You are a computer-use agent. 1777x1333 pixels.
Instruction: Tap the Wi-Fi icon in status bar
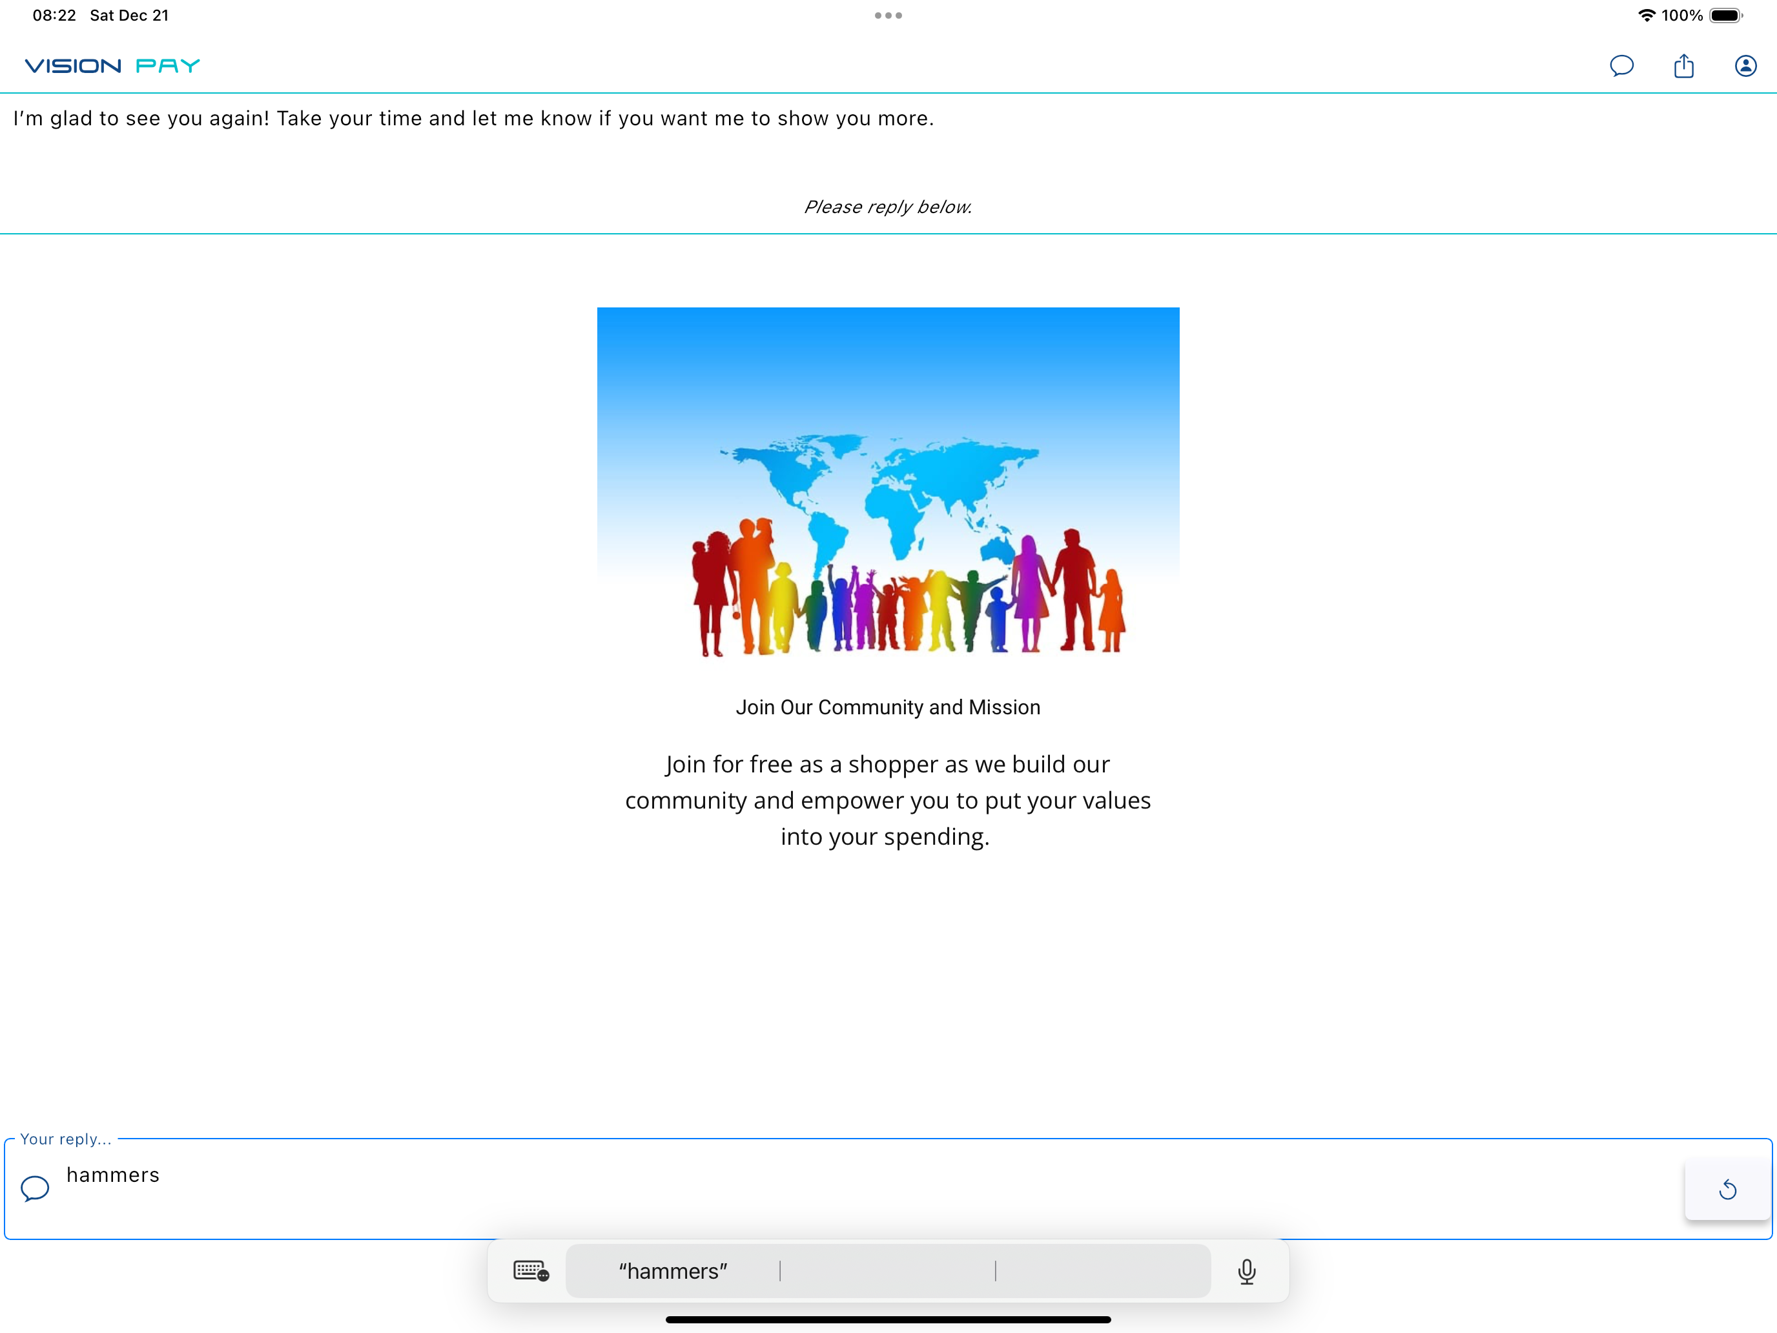point(1646,15)
